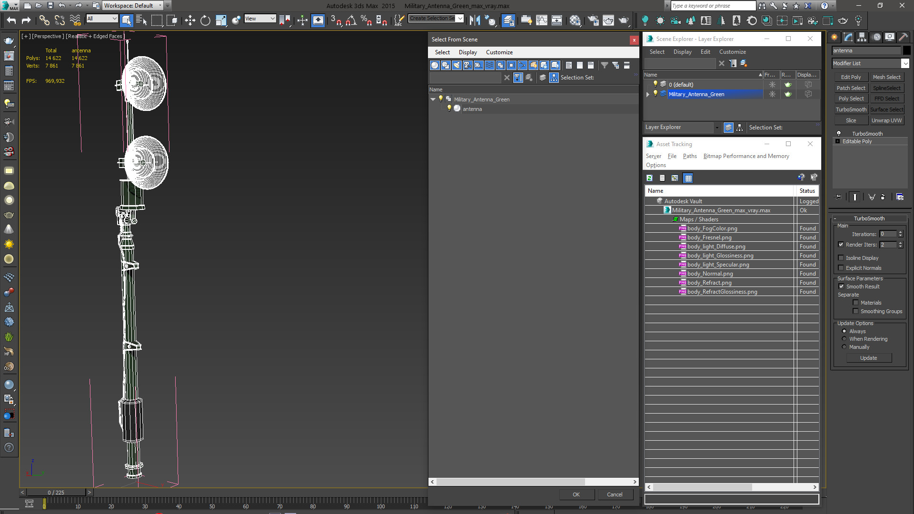Click the binoculars search icon

[762, 6]
